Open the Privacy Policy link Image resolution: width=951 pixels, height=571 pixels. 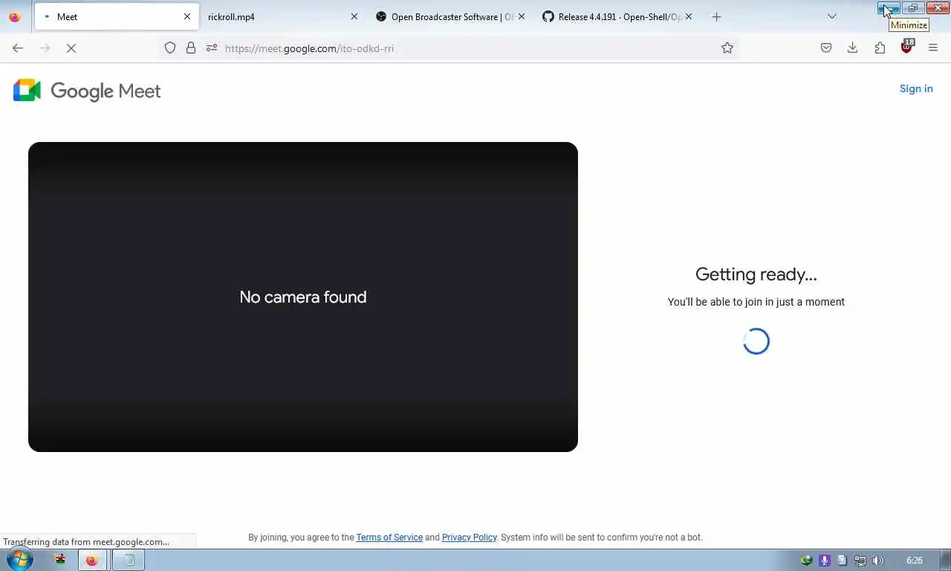point(470,538)
